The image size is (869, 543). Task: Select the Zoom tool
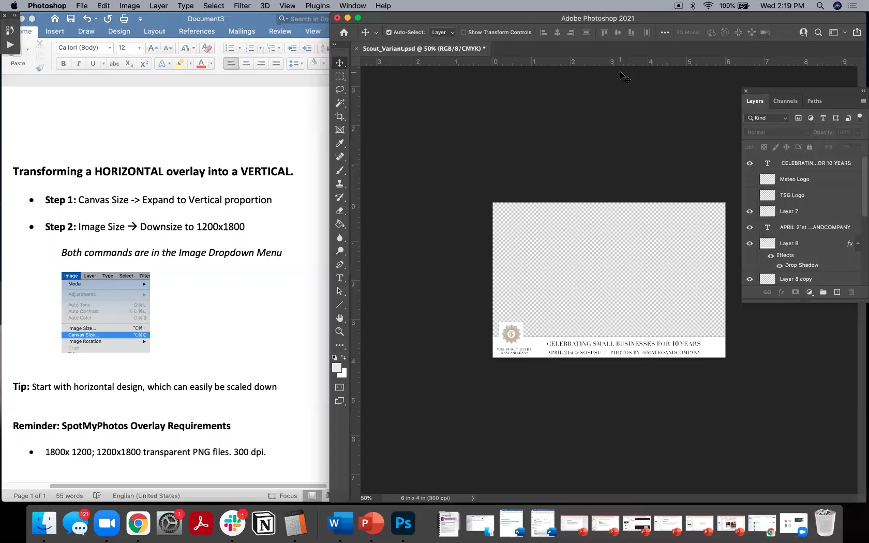tap(340, 331)
